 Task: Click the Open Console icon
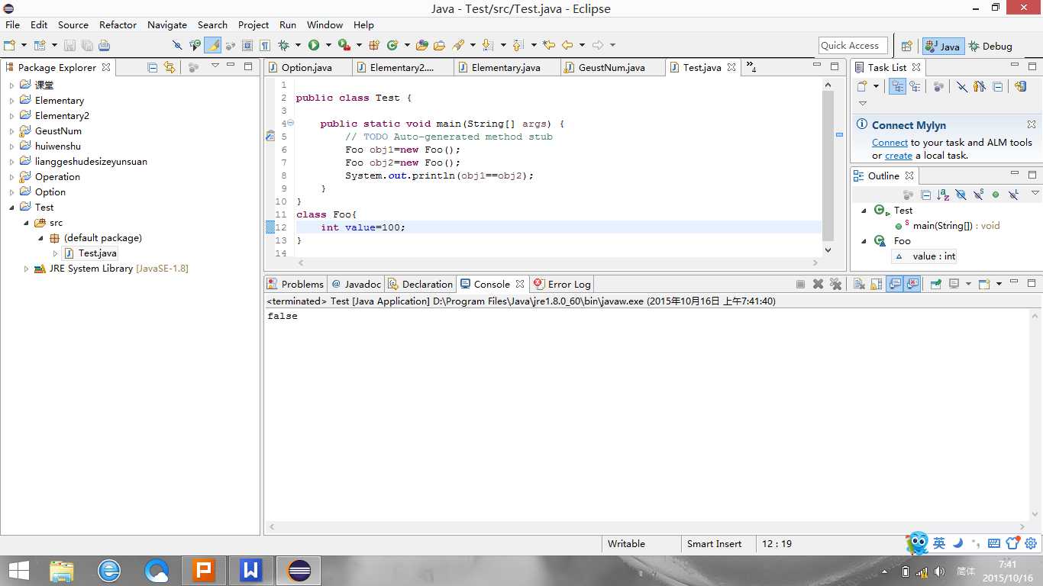(x=984, y=284)
